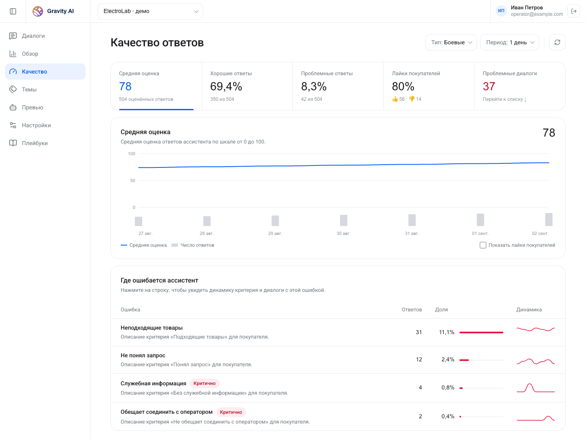
Task: Click the Плейбуки book icon
Action: tap(13, 143)
